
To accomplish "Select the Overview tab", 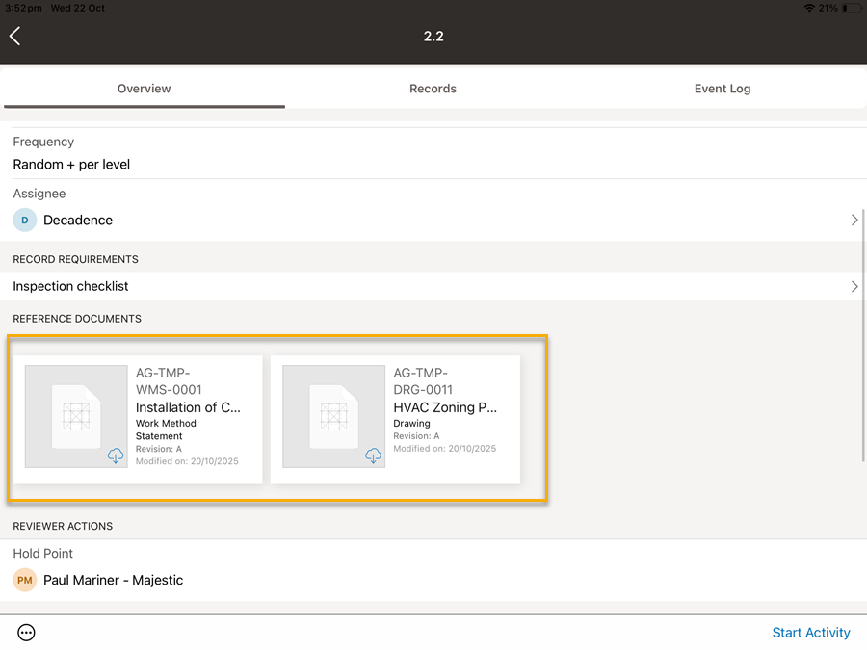I will (144, 89).
